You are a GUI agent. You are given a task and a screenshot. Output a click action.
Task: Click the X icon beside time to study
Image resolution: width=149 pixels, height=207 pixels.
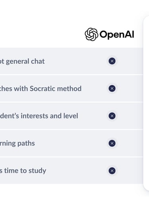tap(112, 171)
